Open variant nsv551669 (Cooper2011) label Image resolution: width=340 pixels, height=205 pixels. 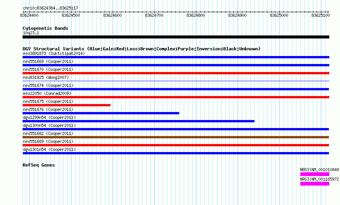(x=48, y=61)
